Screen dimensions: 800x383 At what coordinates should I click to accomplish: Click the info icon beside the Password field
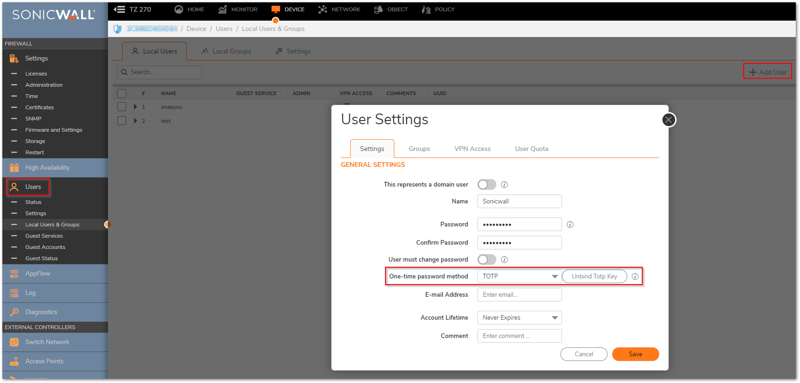pos(570,225)
